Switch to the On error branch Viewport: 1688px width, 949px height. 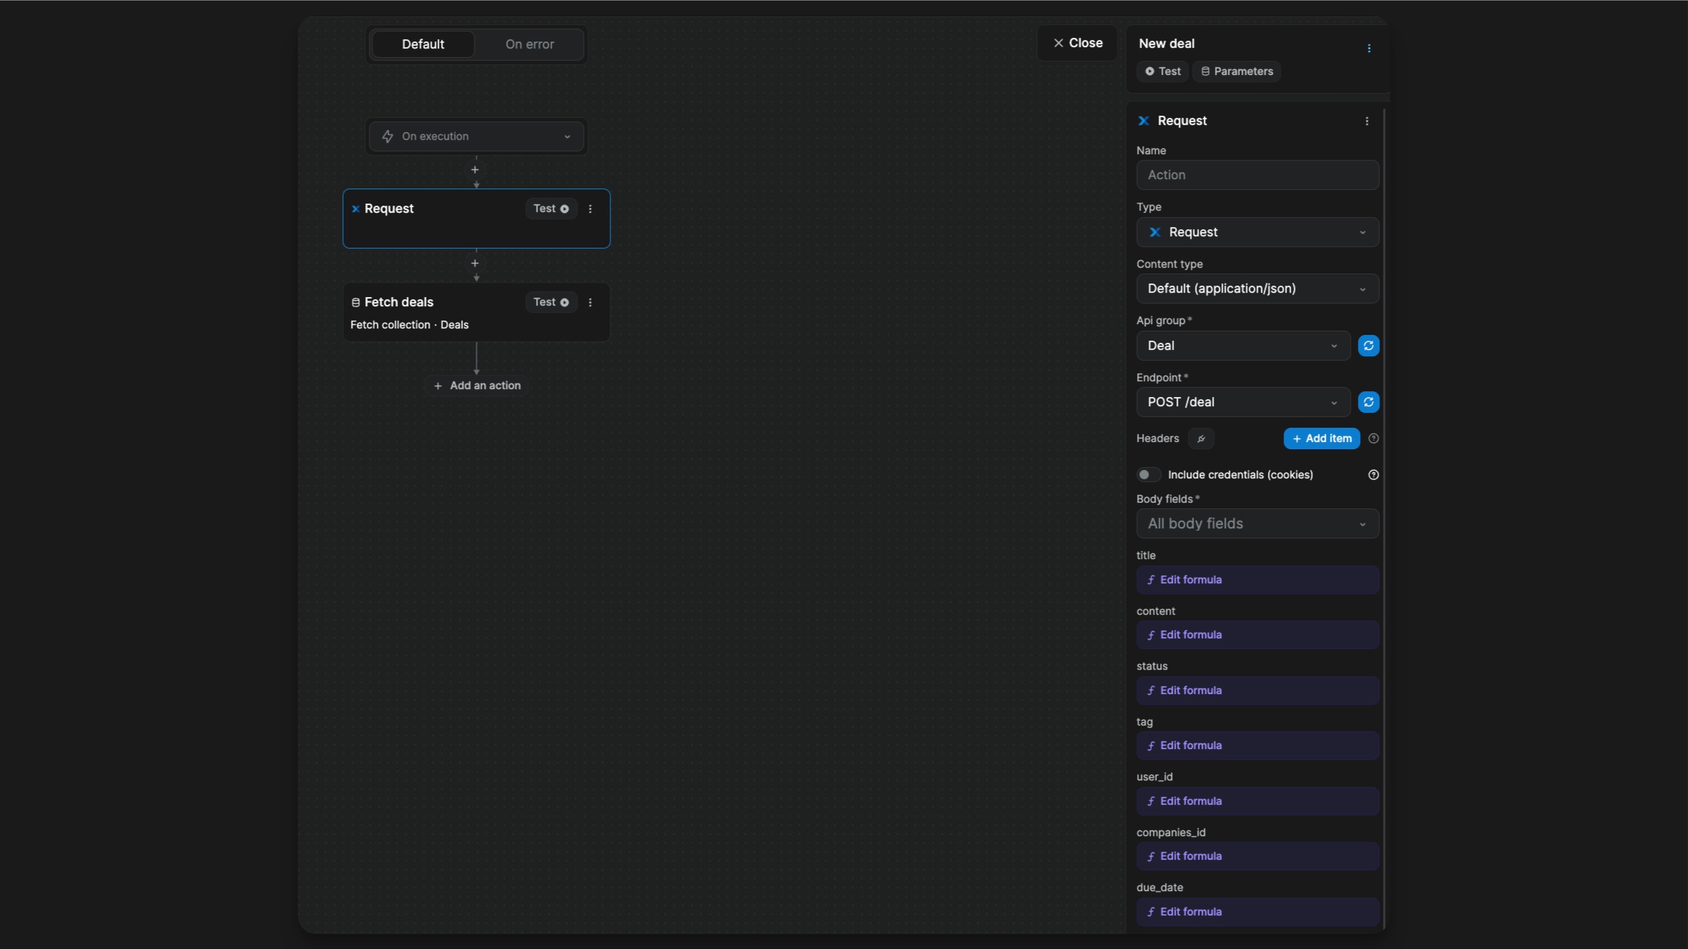[x=528, y=44]
